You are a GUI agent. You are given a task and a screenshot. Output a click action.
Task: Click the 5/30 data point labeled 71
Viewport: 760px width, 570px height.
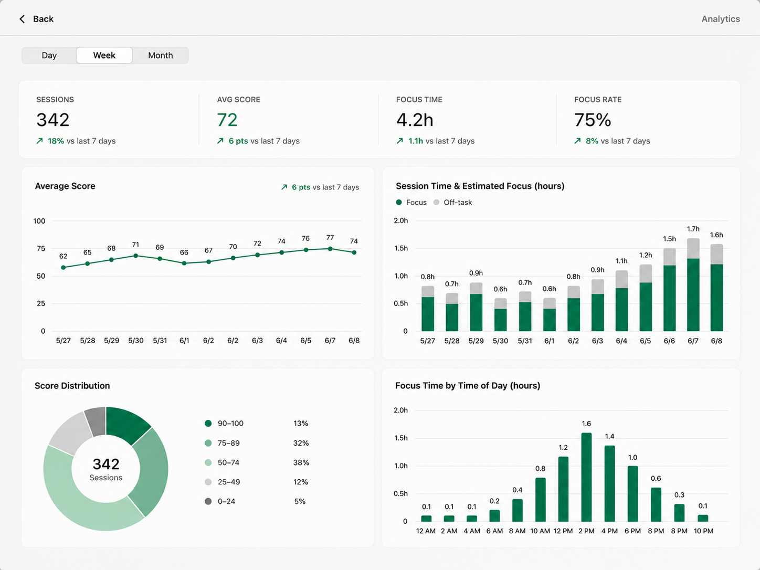136,256
